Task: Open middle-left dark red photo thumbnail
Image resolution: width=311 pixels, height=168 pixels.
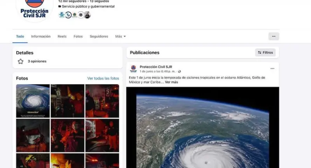Action: tap(33, 135)
